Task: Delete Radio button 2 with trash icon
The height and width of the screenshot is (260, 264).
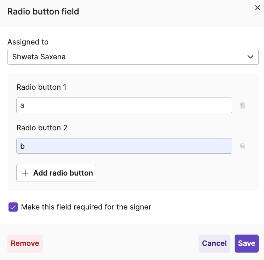Action: tap(242, 146)
